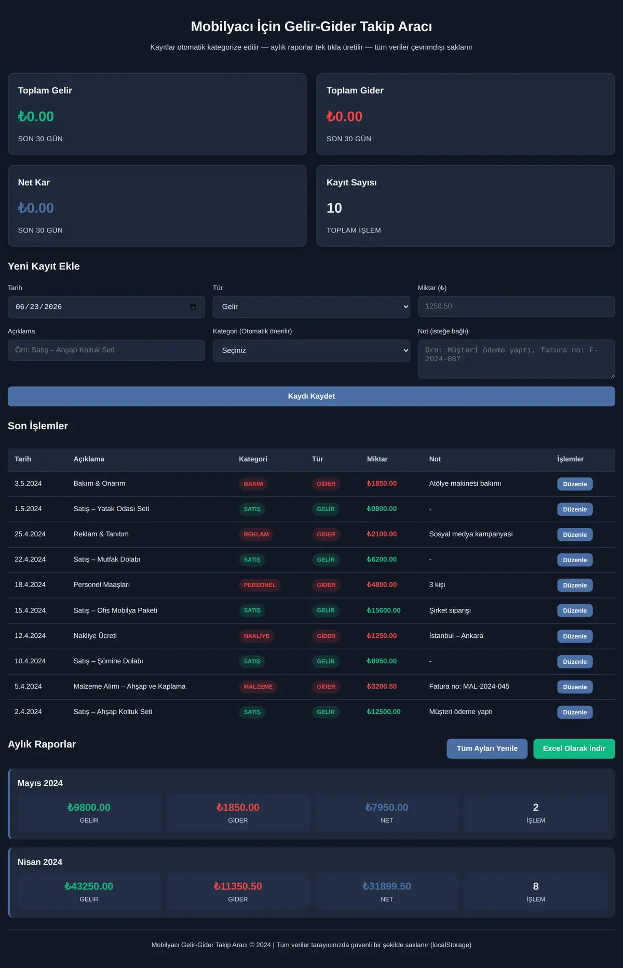The width and height of the screenshot is (623, 968).
Task: Click Düzenle for Satış – Şömine Dolabı
Action: click(575, 662)
